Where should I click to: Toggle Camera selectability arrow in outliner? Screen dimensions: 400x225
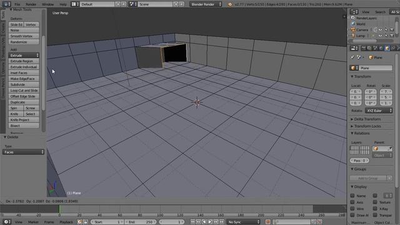coord(386,30)
